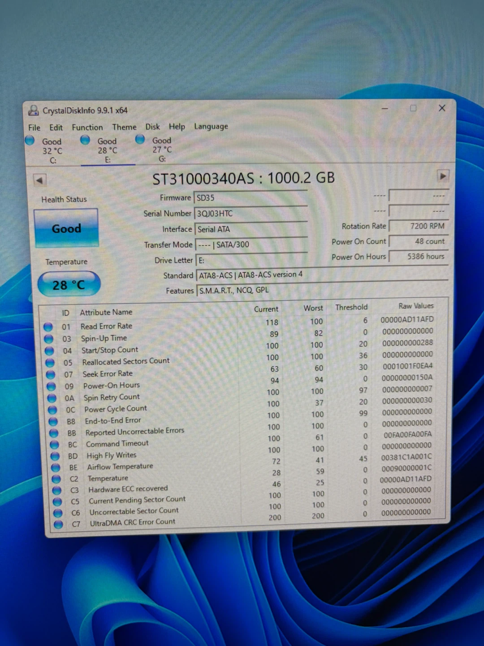Click the status orb for Start/Stop Count

tap(49, 351)
